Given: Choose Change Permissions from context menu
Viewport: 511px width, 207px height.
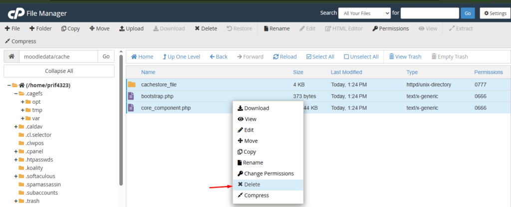Looking at the screenshot, I should coord(268,174).
